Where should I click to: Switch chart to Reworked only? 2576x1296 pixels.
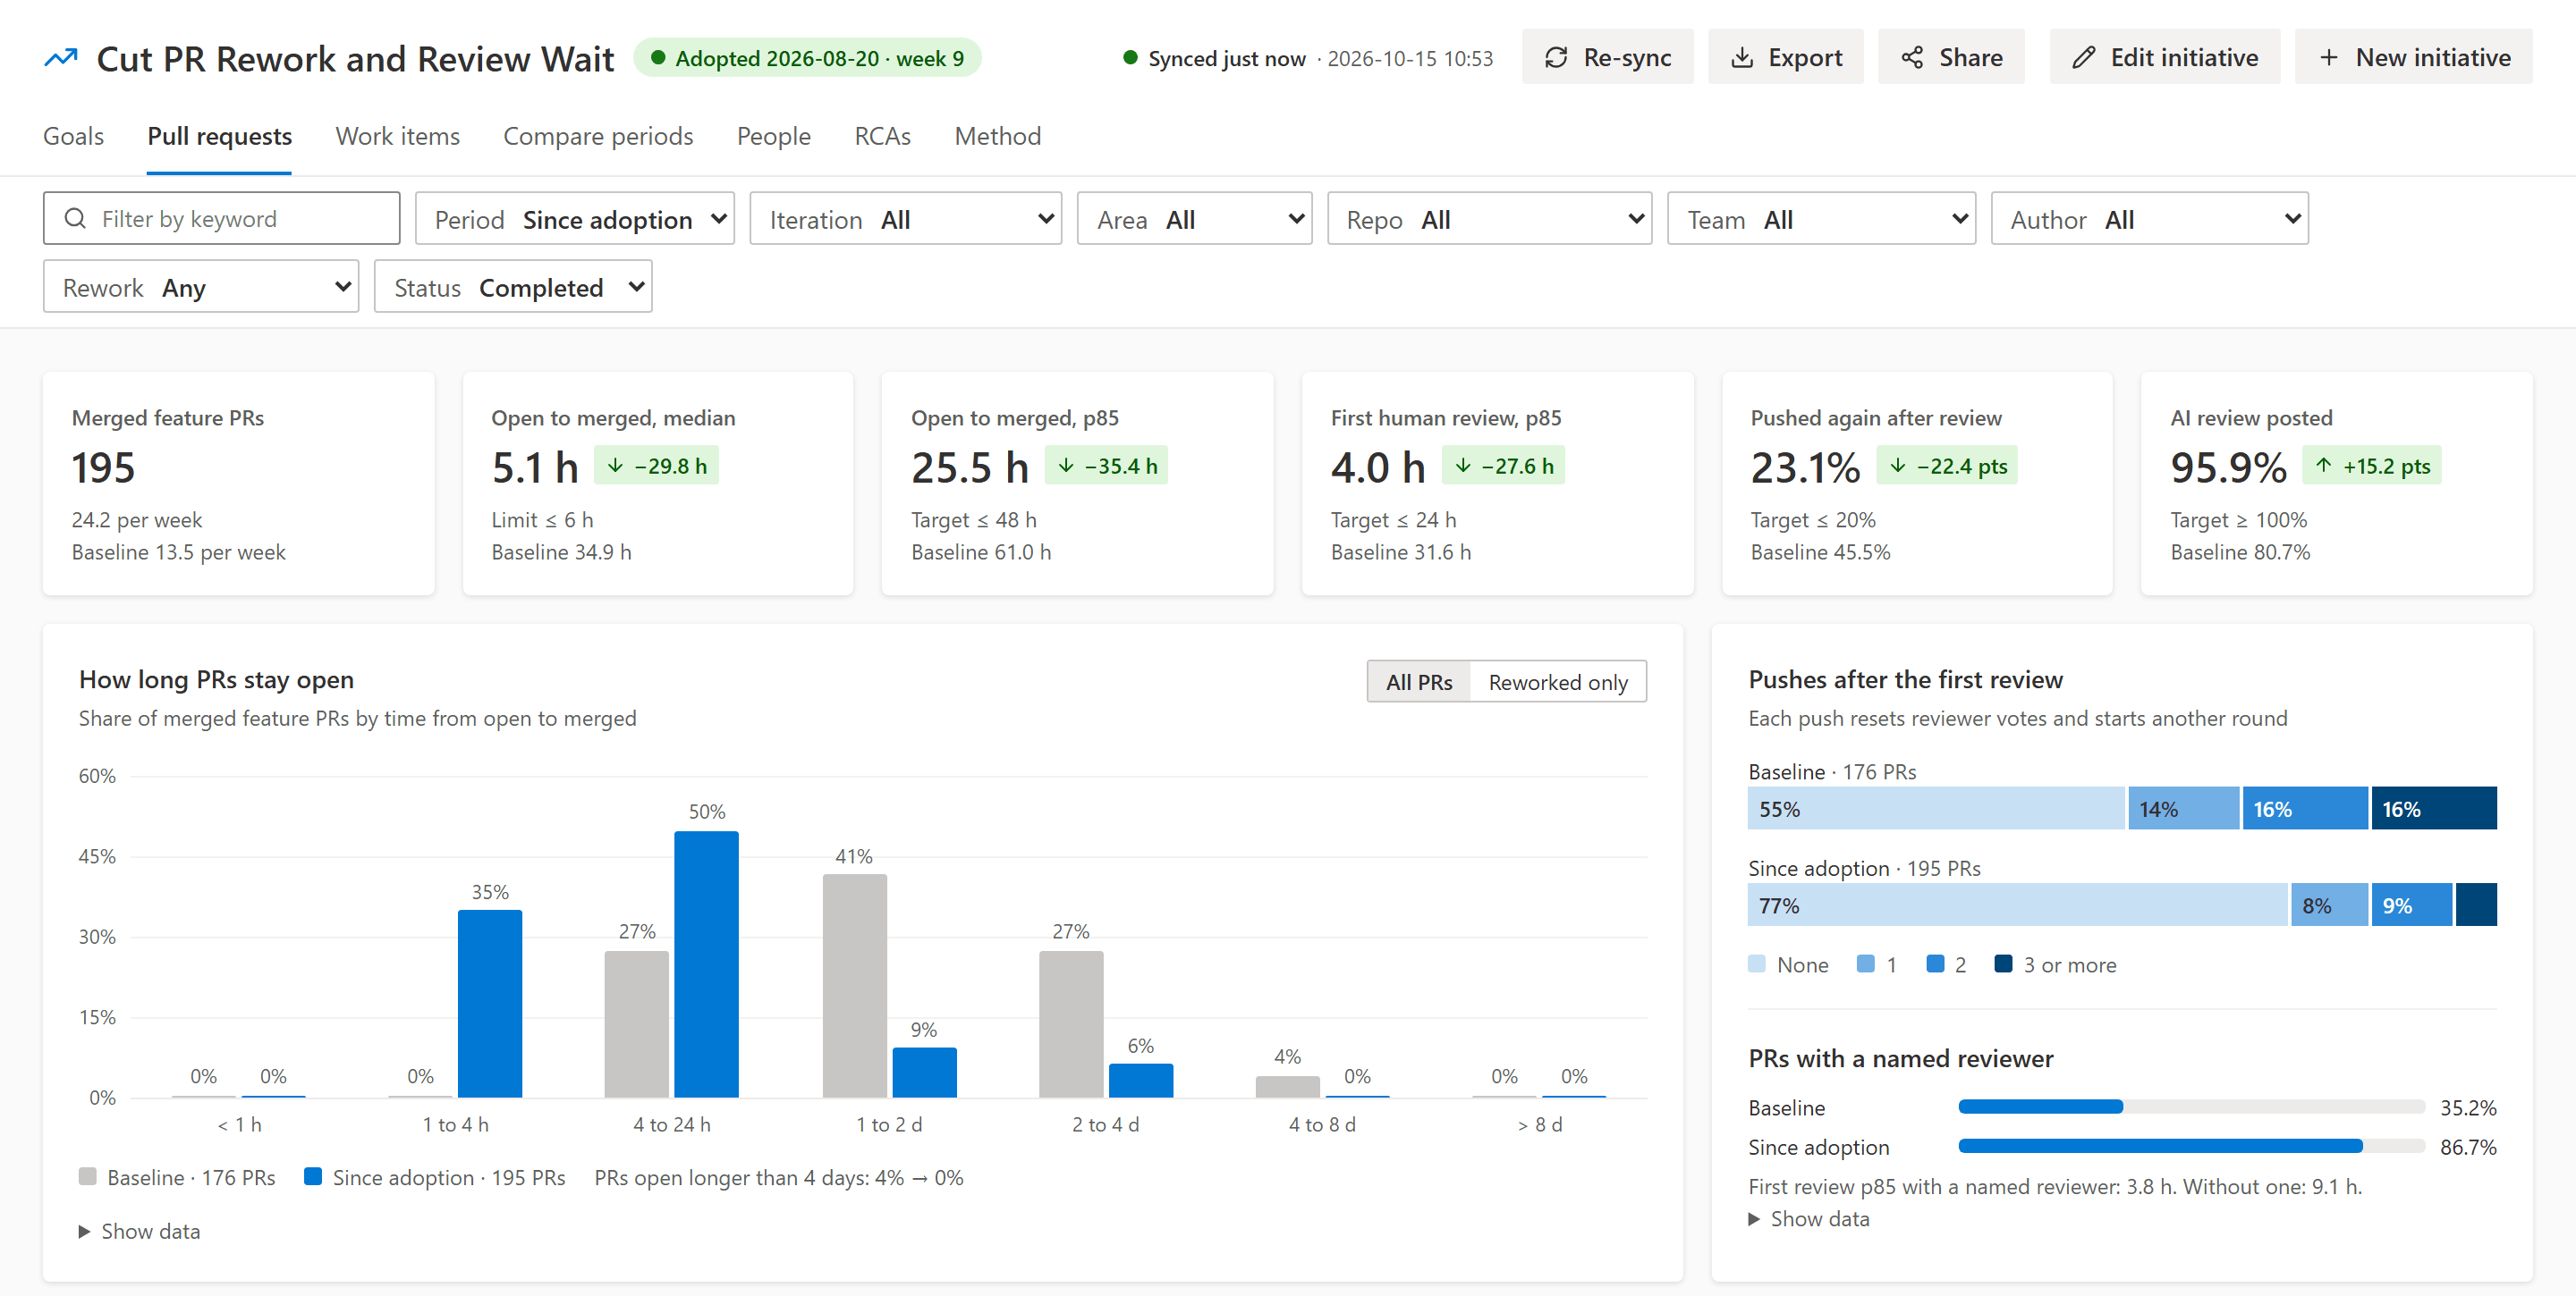click(x=1557, y=681)
